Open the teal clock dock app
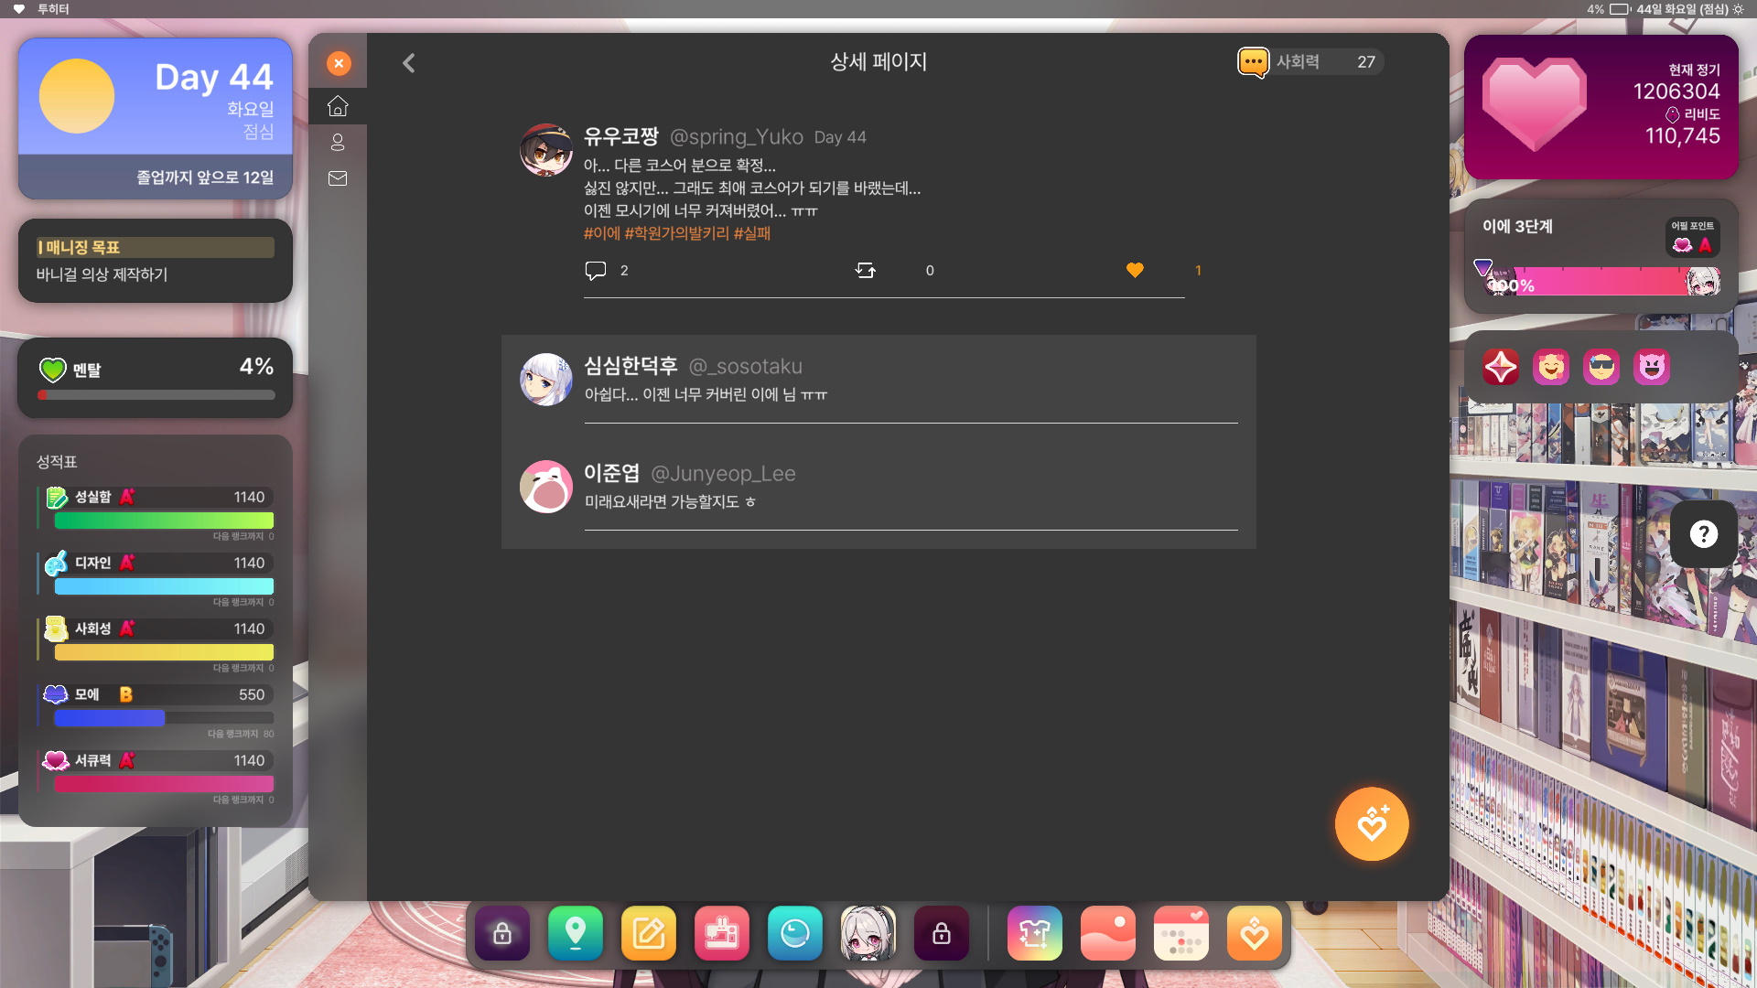This screenshot has width=1757, height=988. pos(795,933)
